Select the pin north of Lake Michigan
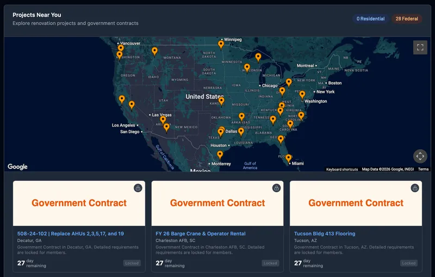Screen dimensions: 435x277 coord(258,58)
